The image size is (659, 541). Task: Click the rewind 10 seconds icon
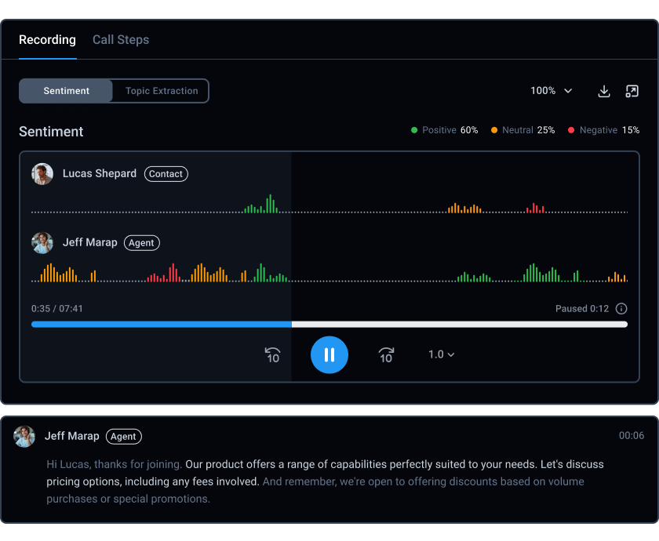click(x=272, y=354)
